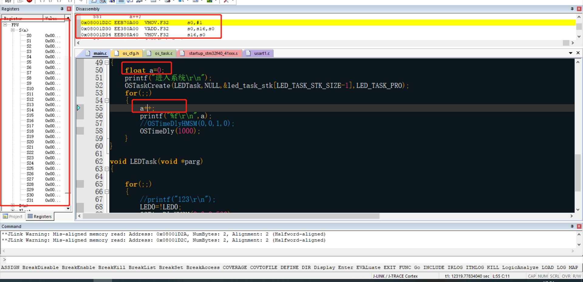Click the CAP indicator in status bar

532,276
